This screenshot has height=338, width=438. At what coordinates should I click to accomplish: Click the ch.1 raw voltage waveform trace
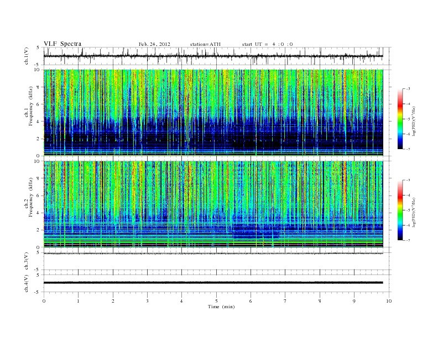pyautogui.click(x=213, y=56)
